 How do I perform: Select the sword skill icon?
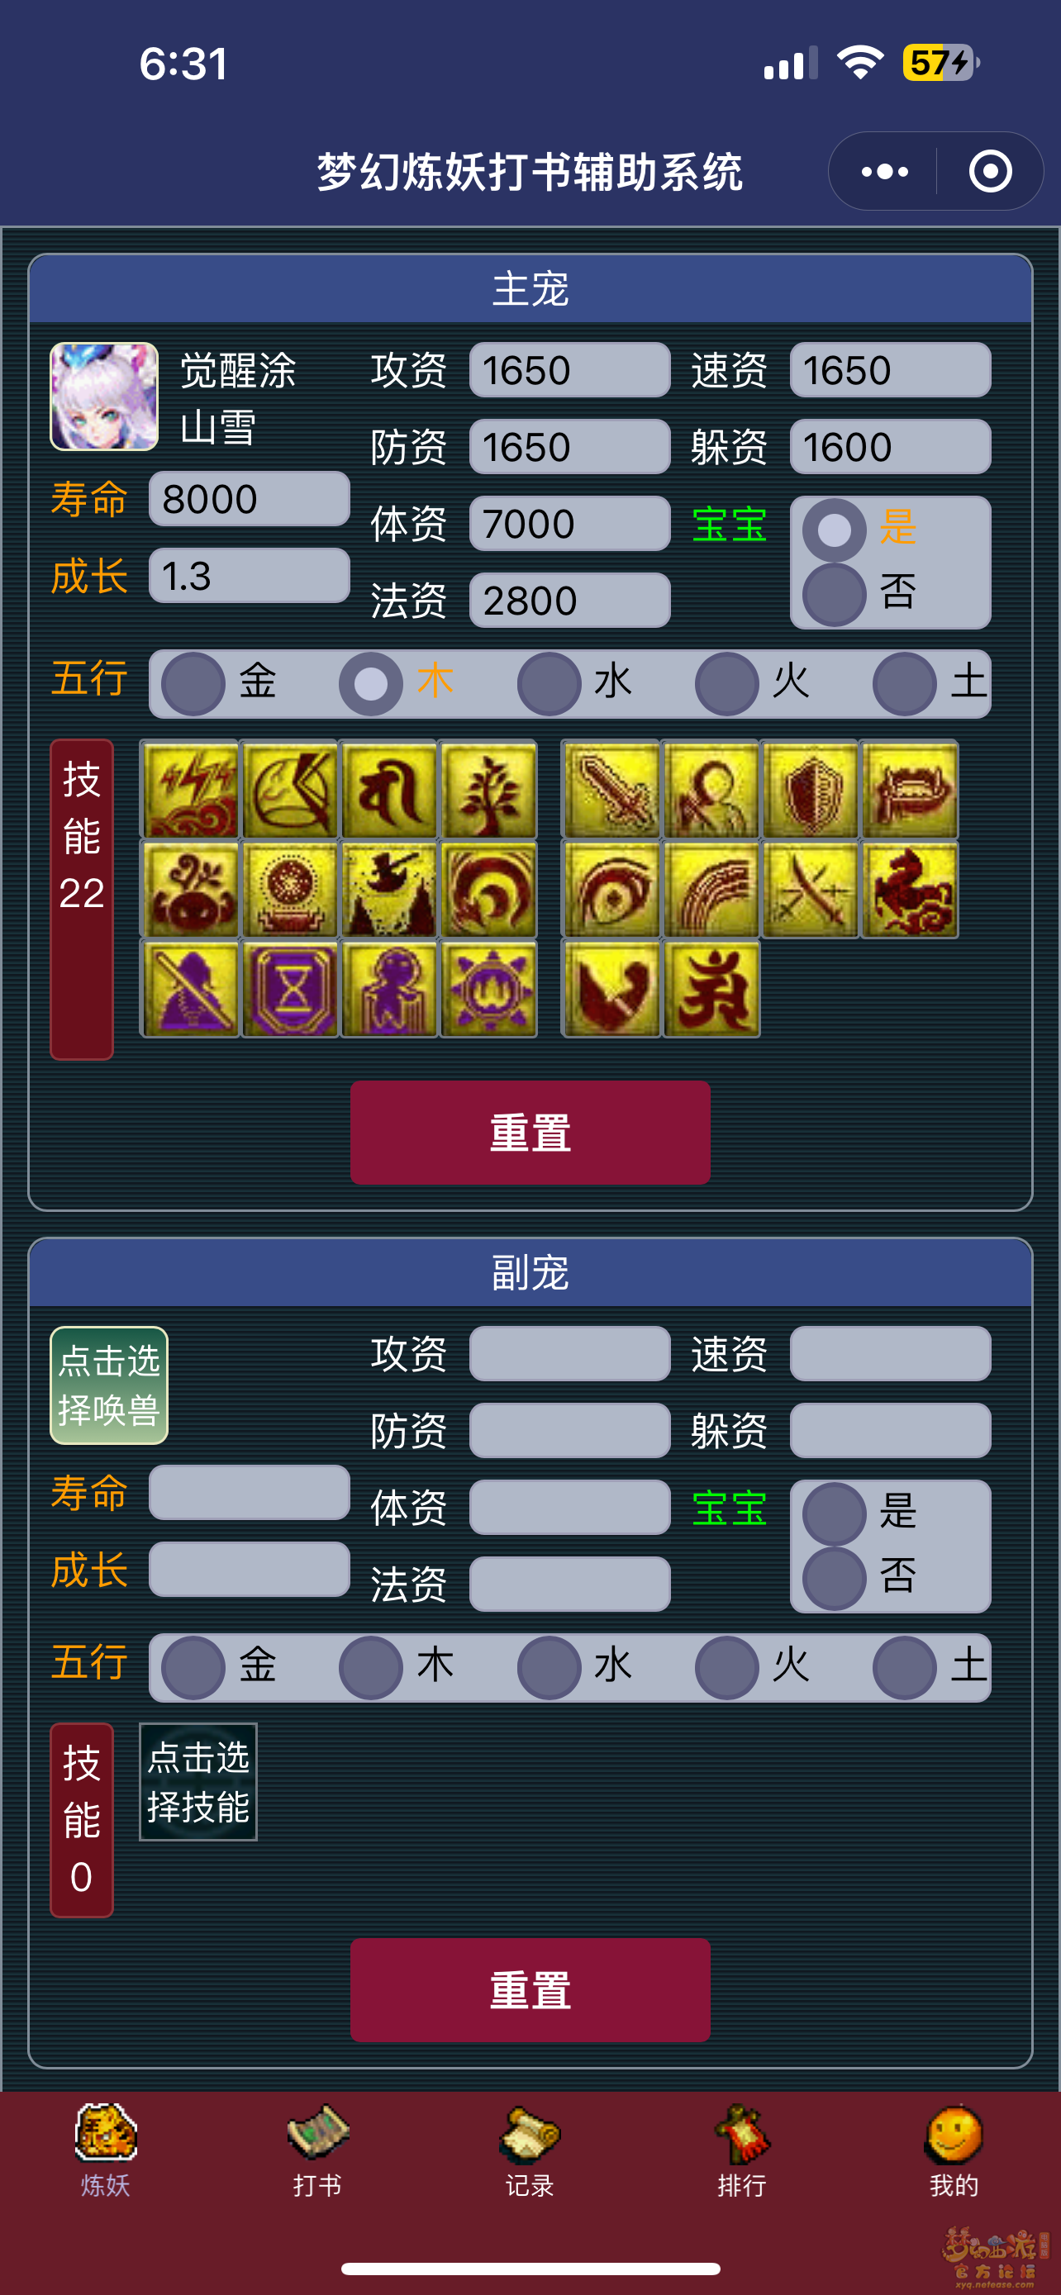point(611,791)
